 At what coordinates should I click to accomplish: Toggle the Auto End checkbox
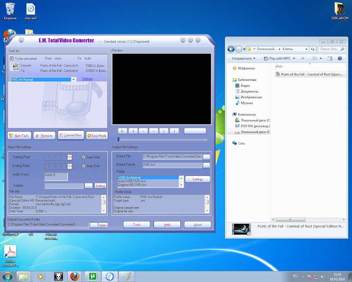(x=84, y=166)
